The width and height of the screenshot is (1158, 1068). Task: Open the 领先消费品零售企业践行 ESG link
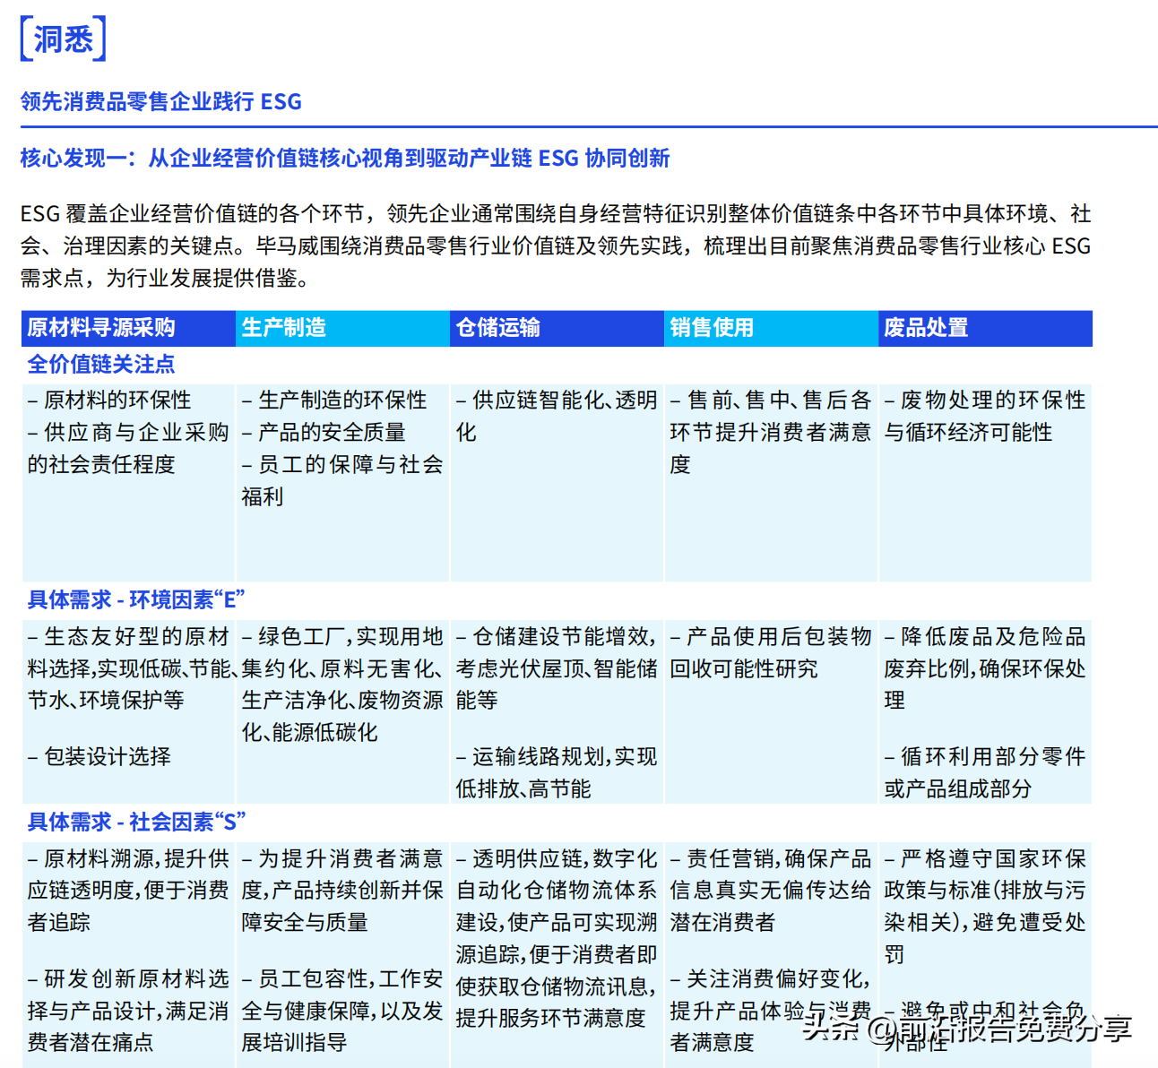pyautogui.click(x=160, y=102)
